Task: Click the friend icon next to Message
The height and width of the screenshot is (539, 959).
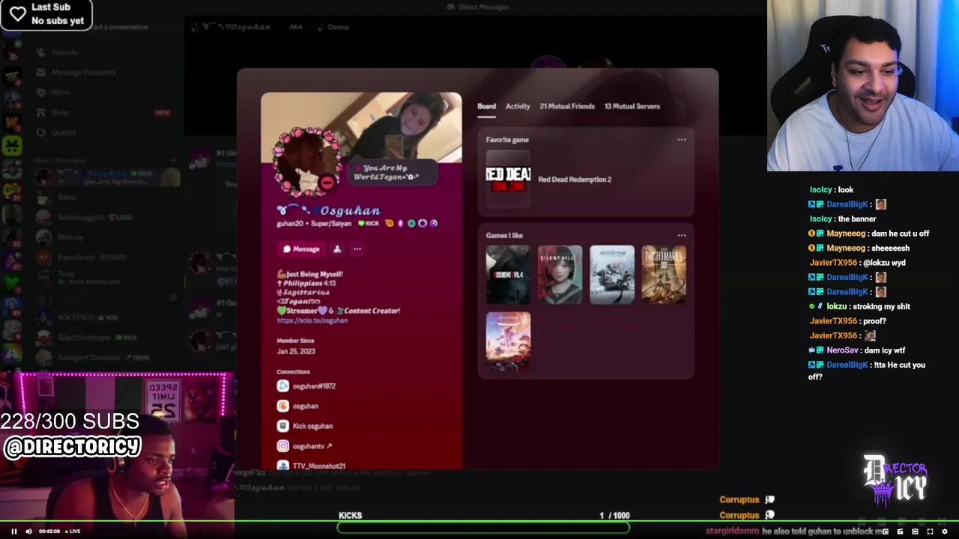Action: pyautogui.click(x=337, y=249)
